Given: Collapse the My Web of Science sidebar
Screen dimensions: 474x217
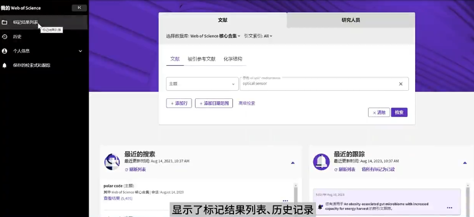Looking at the screenshot, I should pyautogui.click(x=79, y=8).
